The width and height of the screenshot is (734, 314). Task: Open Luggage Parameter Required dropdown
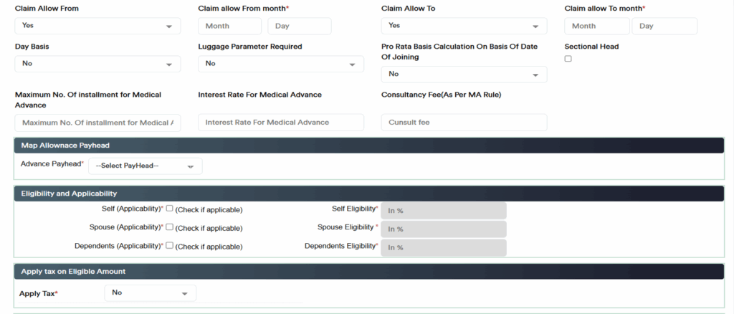[280, 64]
